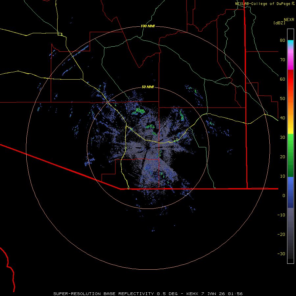Image resolution: width=296 pixels, height=296 pixels.
Task: Pick the red band of the dBZ color bar
Action: click(290, 82)
